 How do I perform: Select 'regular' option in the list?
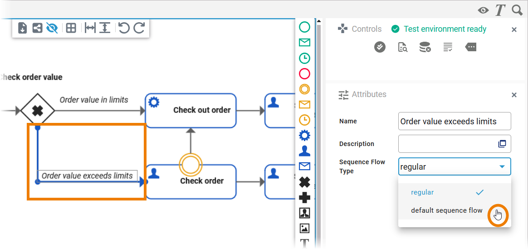[422, 192]
